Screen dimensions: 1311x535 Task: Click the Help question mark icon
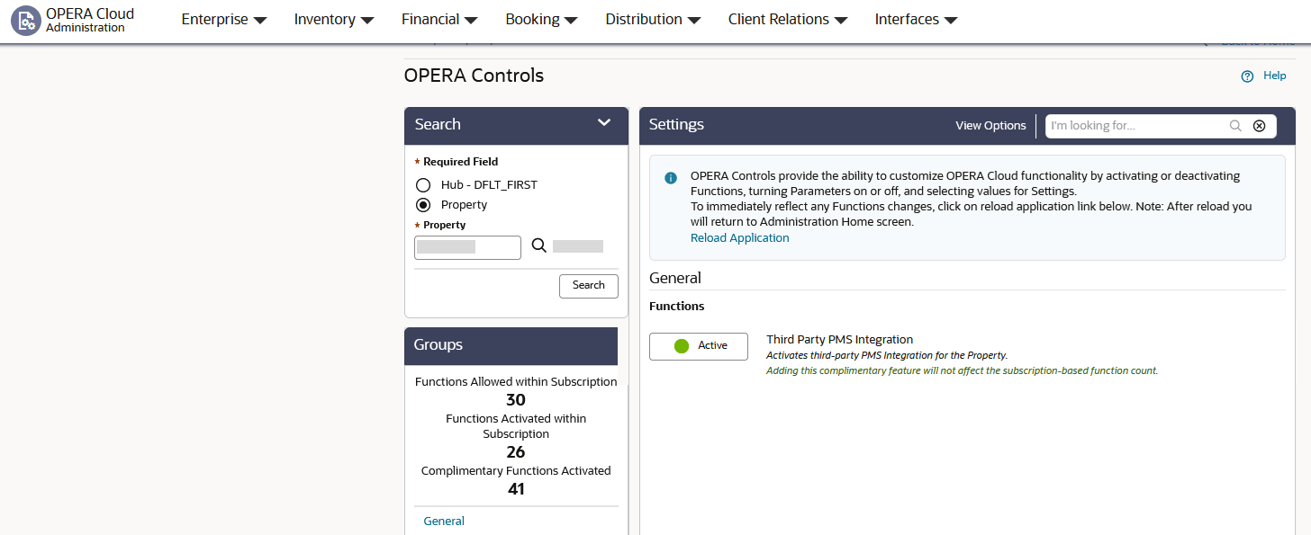coord(1247,76)
